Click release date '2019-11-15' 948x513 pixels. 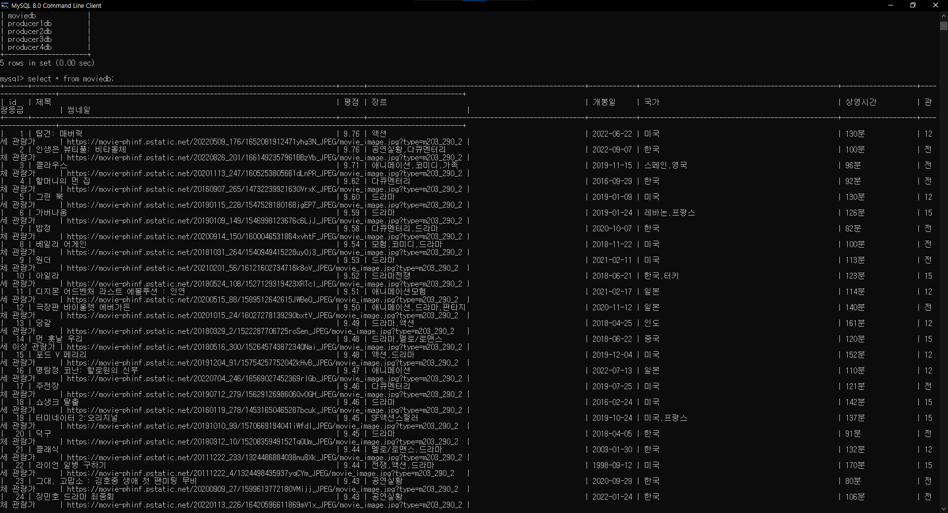pyautogui.click(x=612, y=165)
